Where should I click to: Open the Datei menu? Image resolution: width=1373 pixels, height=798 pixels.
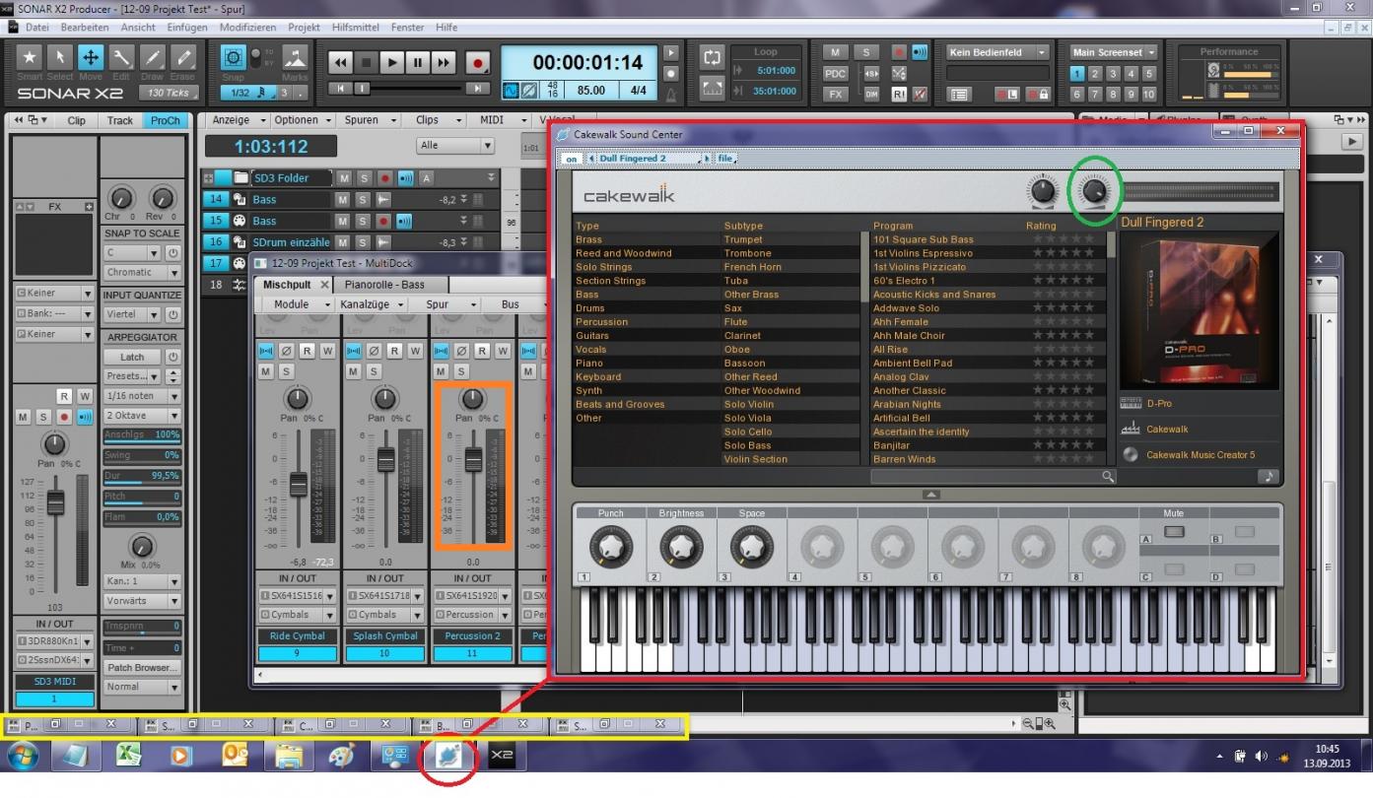click(36, 28)
